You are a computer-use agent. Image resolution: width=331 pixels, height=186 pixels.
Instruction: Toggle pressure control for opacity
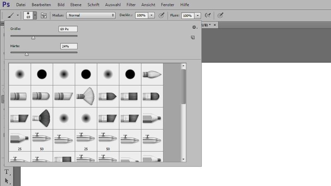pyautogui.click(x=161, y=15)
